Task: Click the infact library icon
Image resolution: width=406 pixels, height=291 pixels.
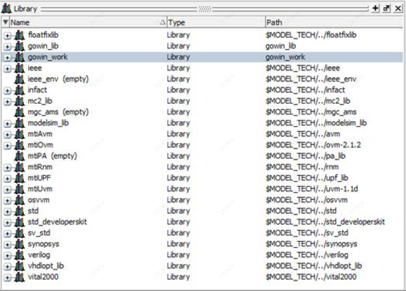Action: click(19, 90)
